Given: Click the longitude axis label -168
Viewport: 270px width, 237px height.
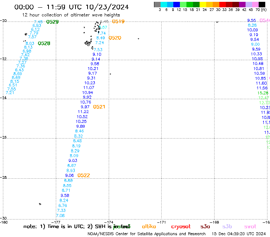Looking at the screenshot, I should click(x=215, y=222).
